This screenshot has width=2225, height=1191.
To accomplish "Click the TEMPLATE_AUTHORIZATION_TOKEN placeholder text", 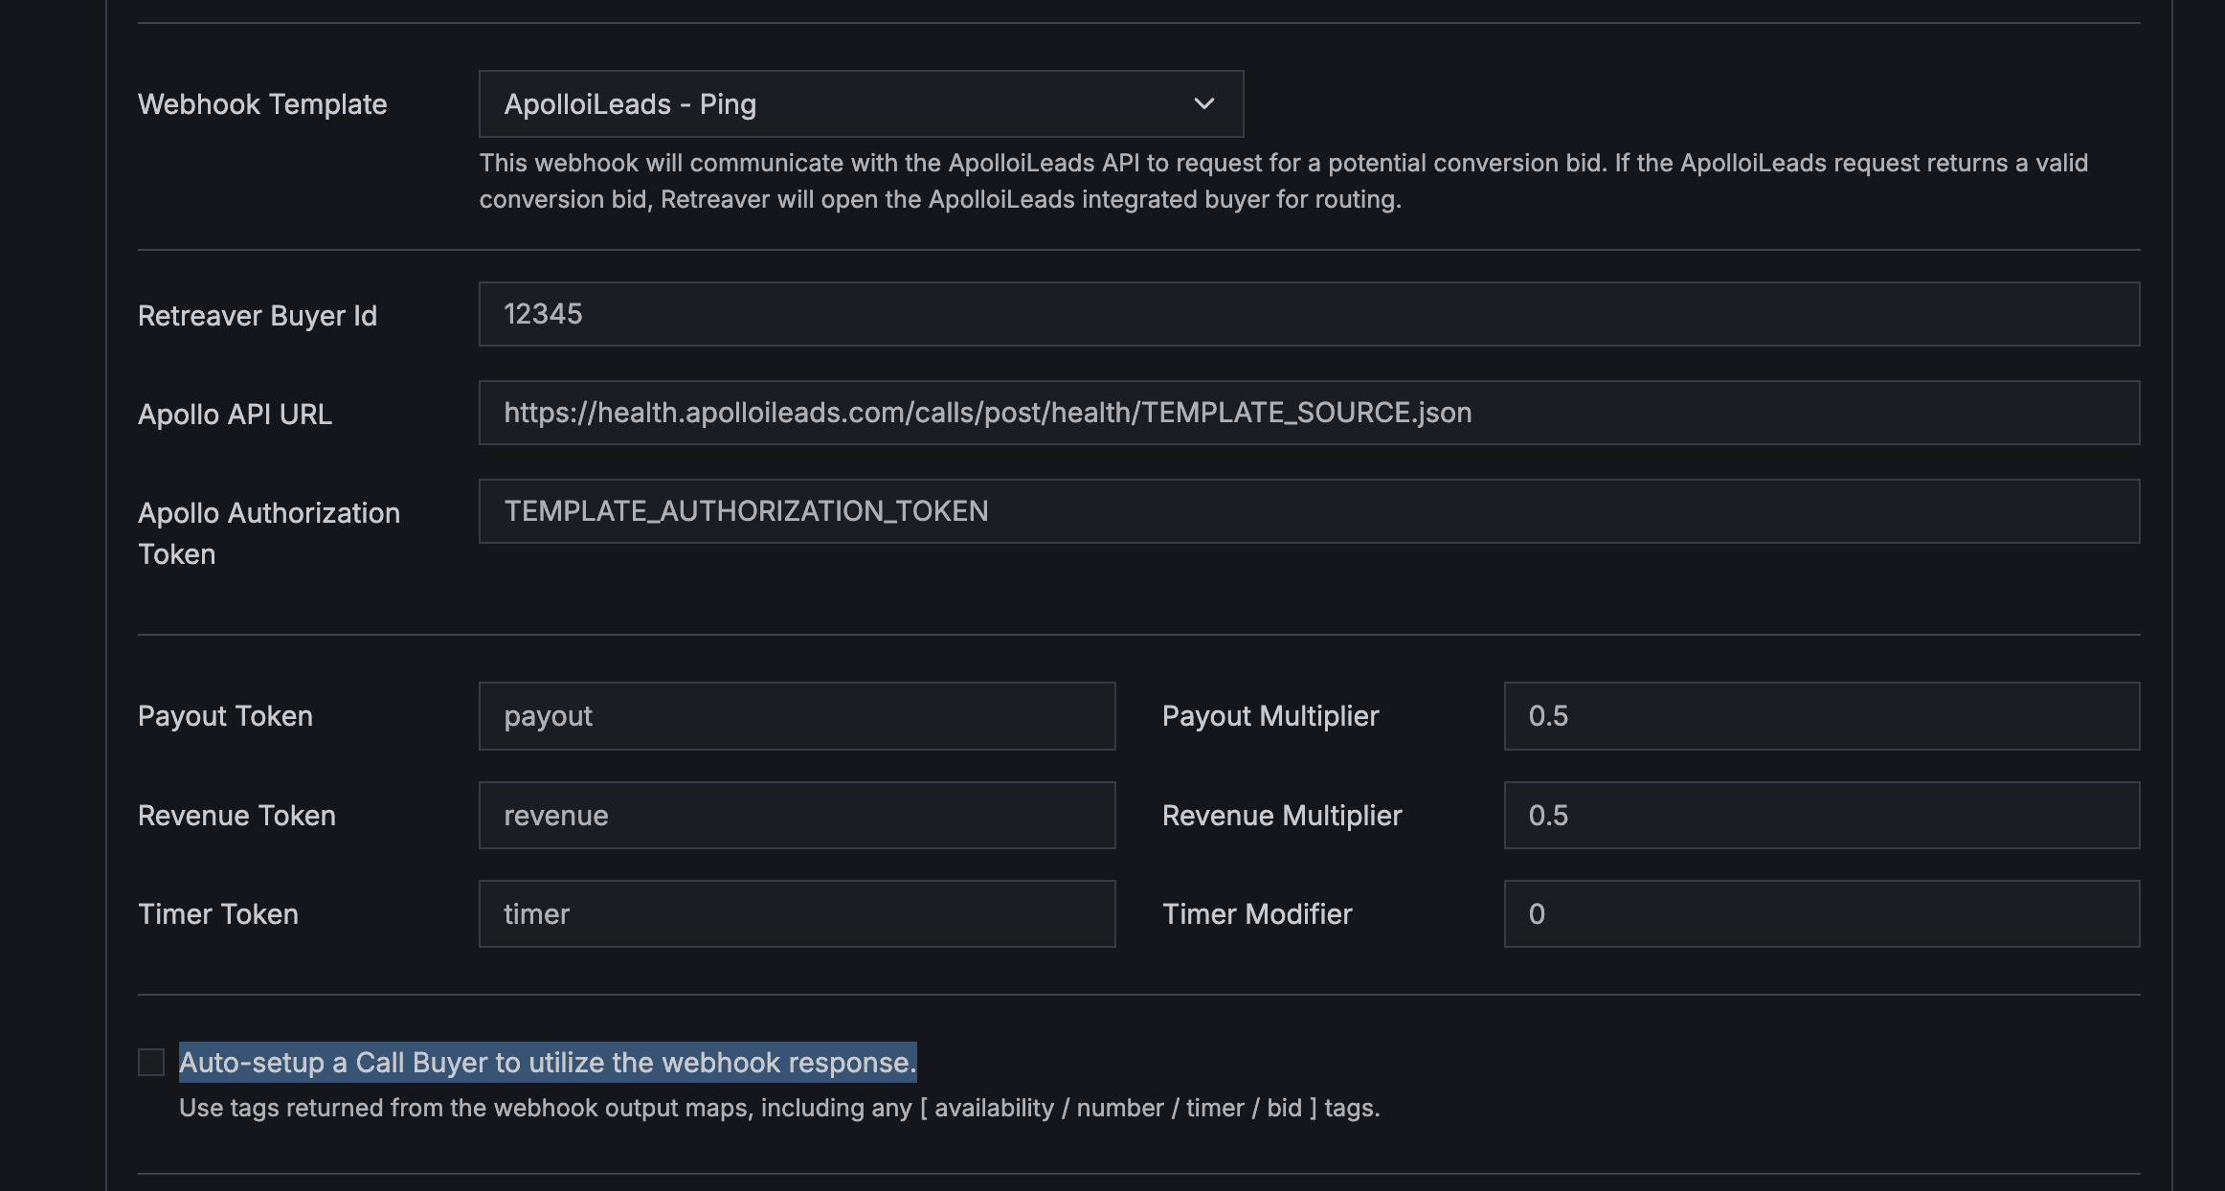I will 746,511.
